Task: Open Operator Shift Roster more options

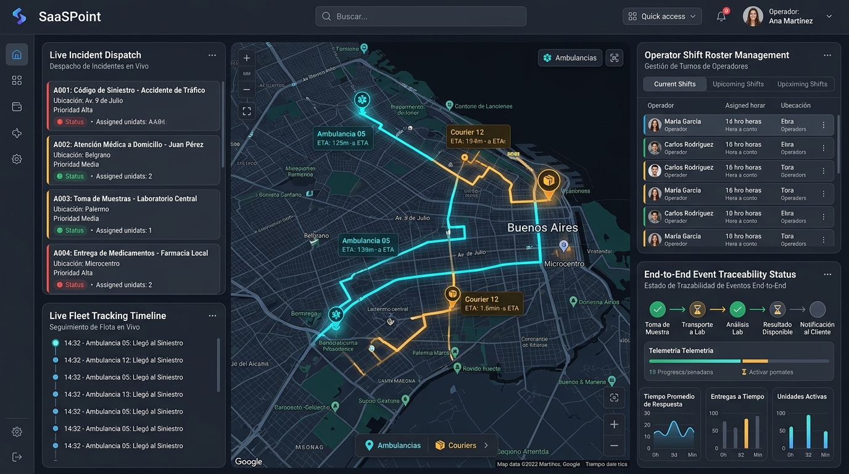Action: [827, 55]
